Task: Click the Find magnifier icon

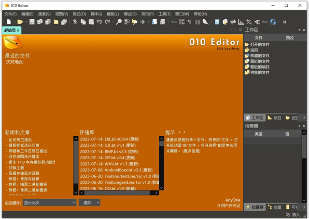Action: click(118, 22)
